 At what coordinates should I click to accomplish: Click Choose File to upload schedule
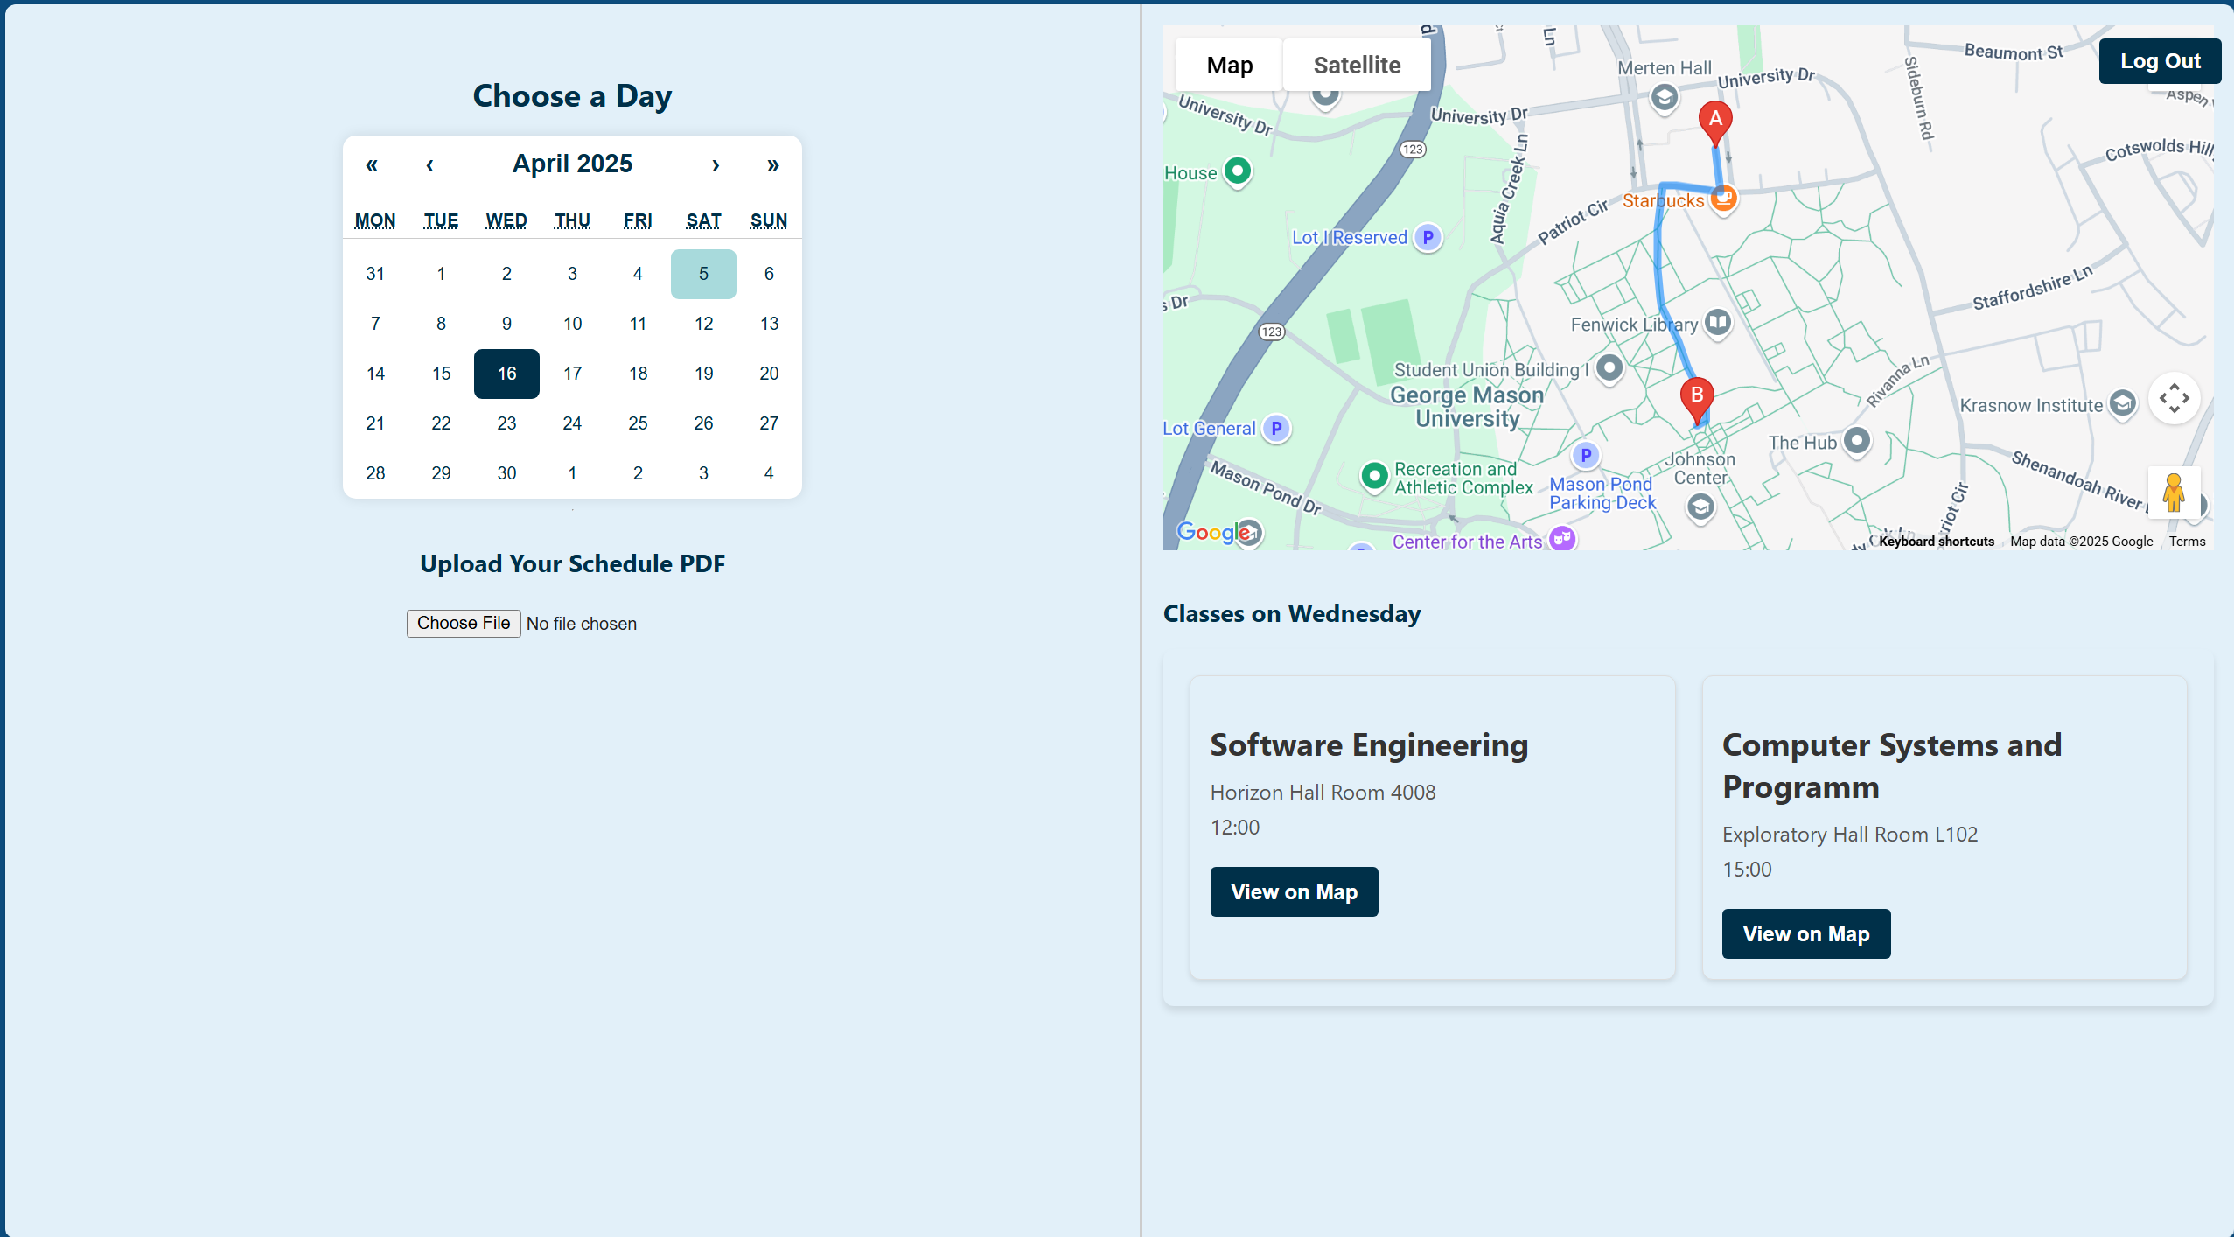click(464, 623)
